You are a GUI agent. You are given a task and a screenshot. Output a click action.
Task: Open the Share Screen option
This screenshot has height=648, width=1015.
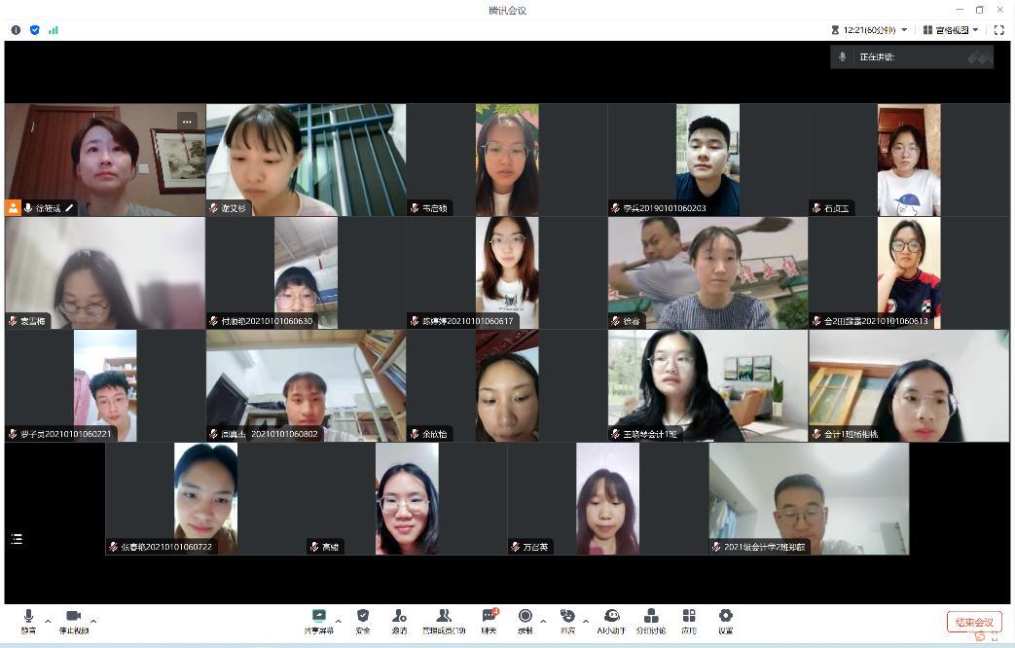(x=318, y=620)
